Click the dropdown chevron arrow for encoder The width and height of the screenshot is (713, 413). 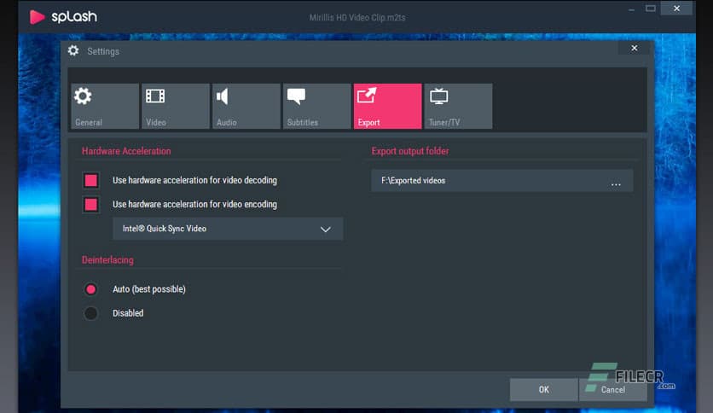[325, 229]
